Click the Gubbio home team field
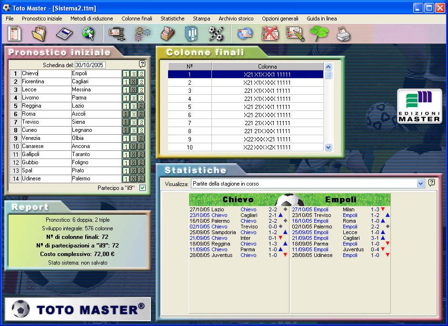The height and width of the screenshot is (326, 448). pyautogui.click(x=46, y=162)
